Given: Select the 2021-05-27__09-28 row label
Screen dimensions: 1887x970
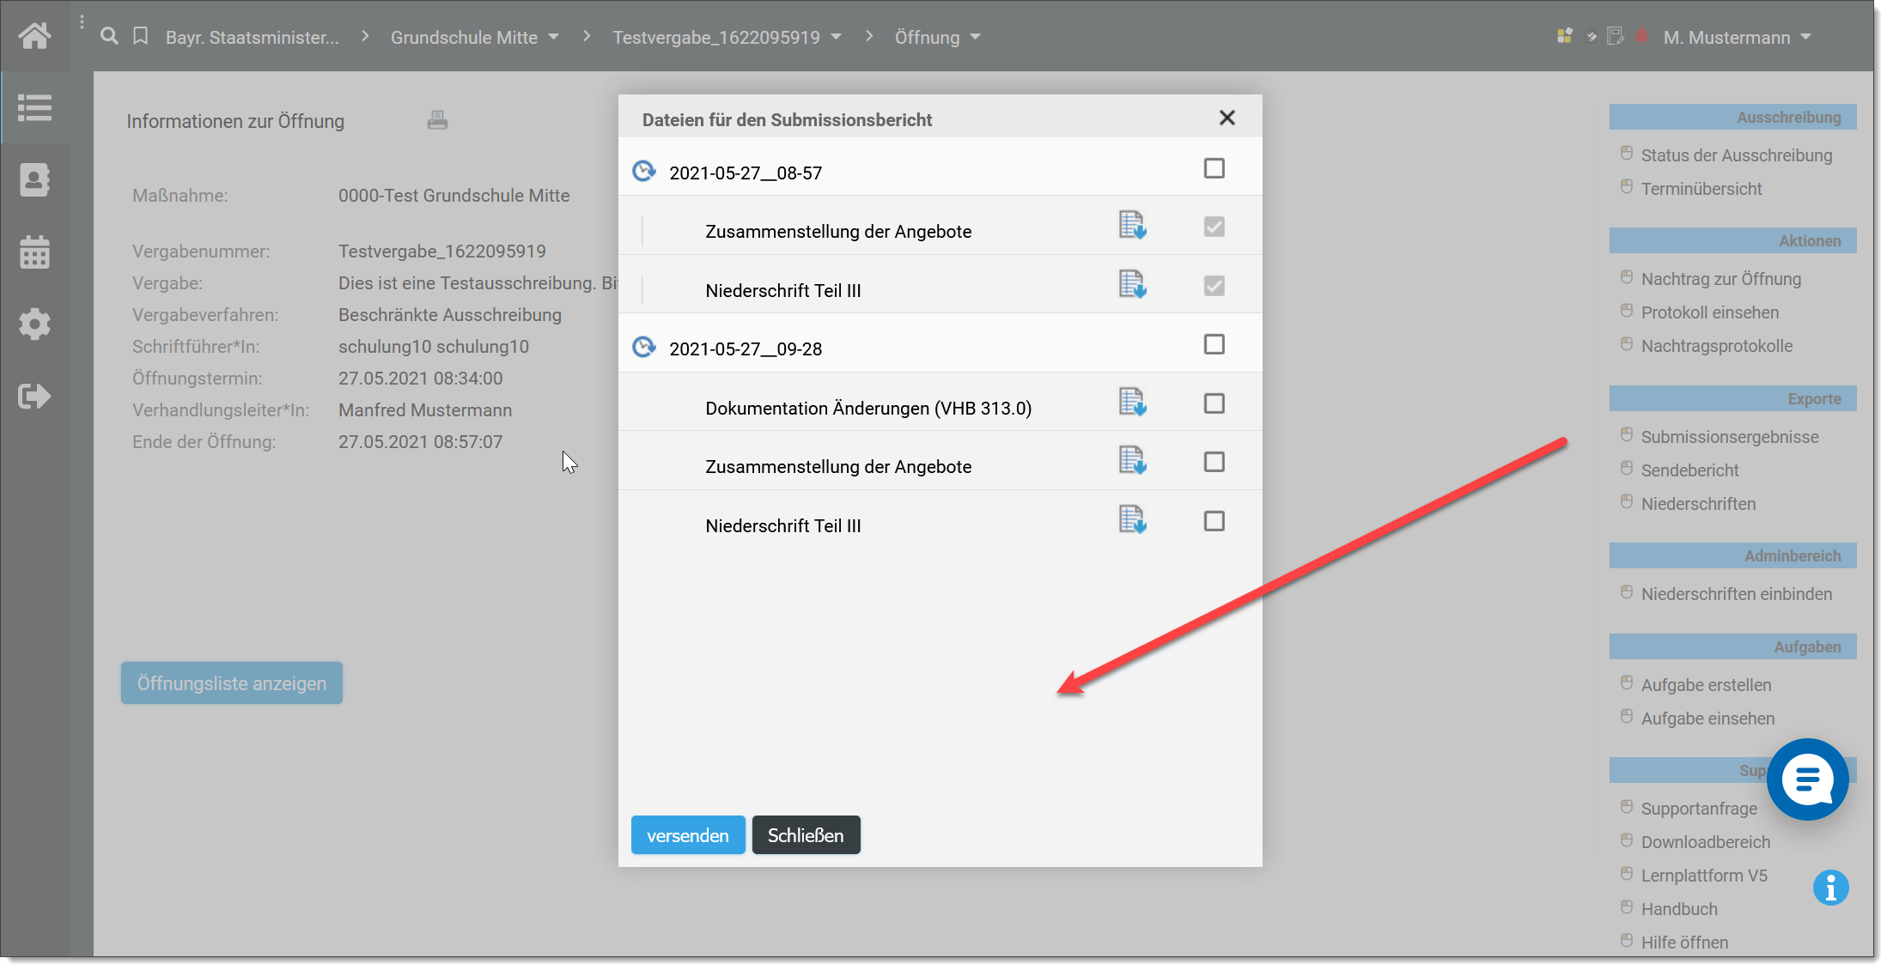Looking at the screenshot, I should pos(746,349).
